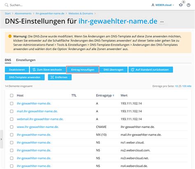This screenshot has height=169, width=195.
Task: Click the search magnifier icon
Action: tap(7, 5)
